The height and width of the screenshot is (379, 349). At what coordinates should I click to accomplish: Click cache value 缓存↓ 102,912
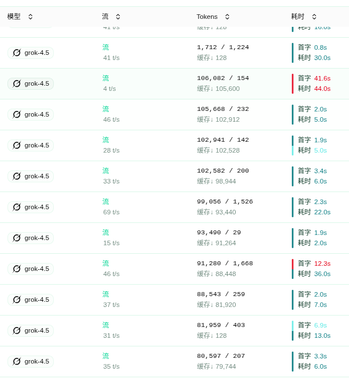coord(218,119)
